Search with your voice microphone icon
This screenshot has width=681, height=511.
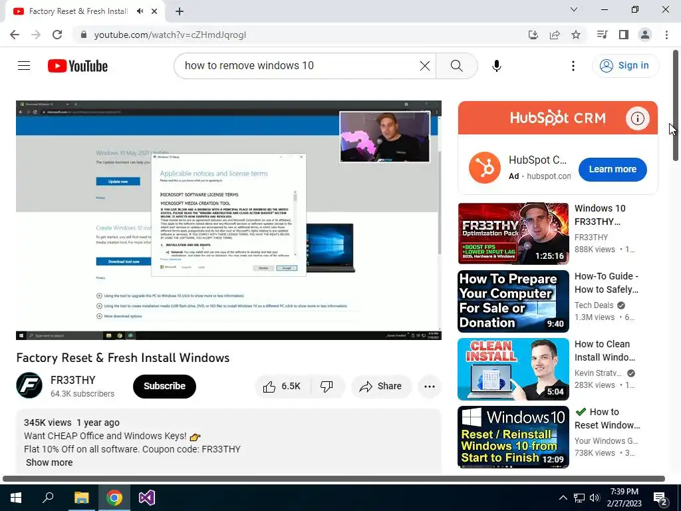click(496, 66)
